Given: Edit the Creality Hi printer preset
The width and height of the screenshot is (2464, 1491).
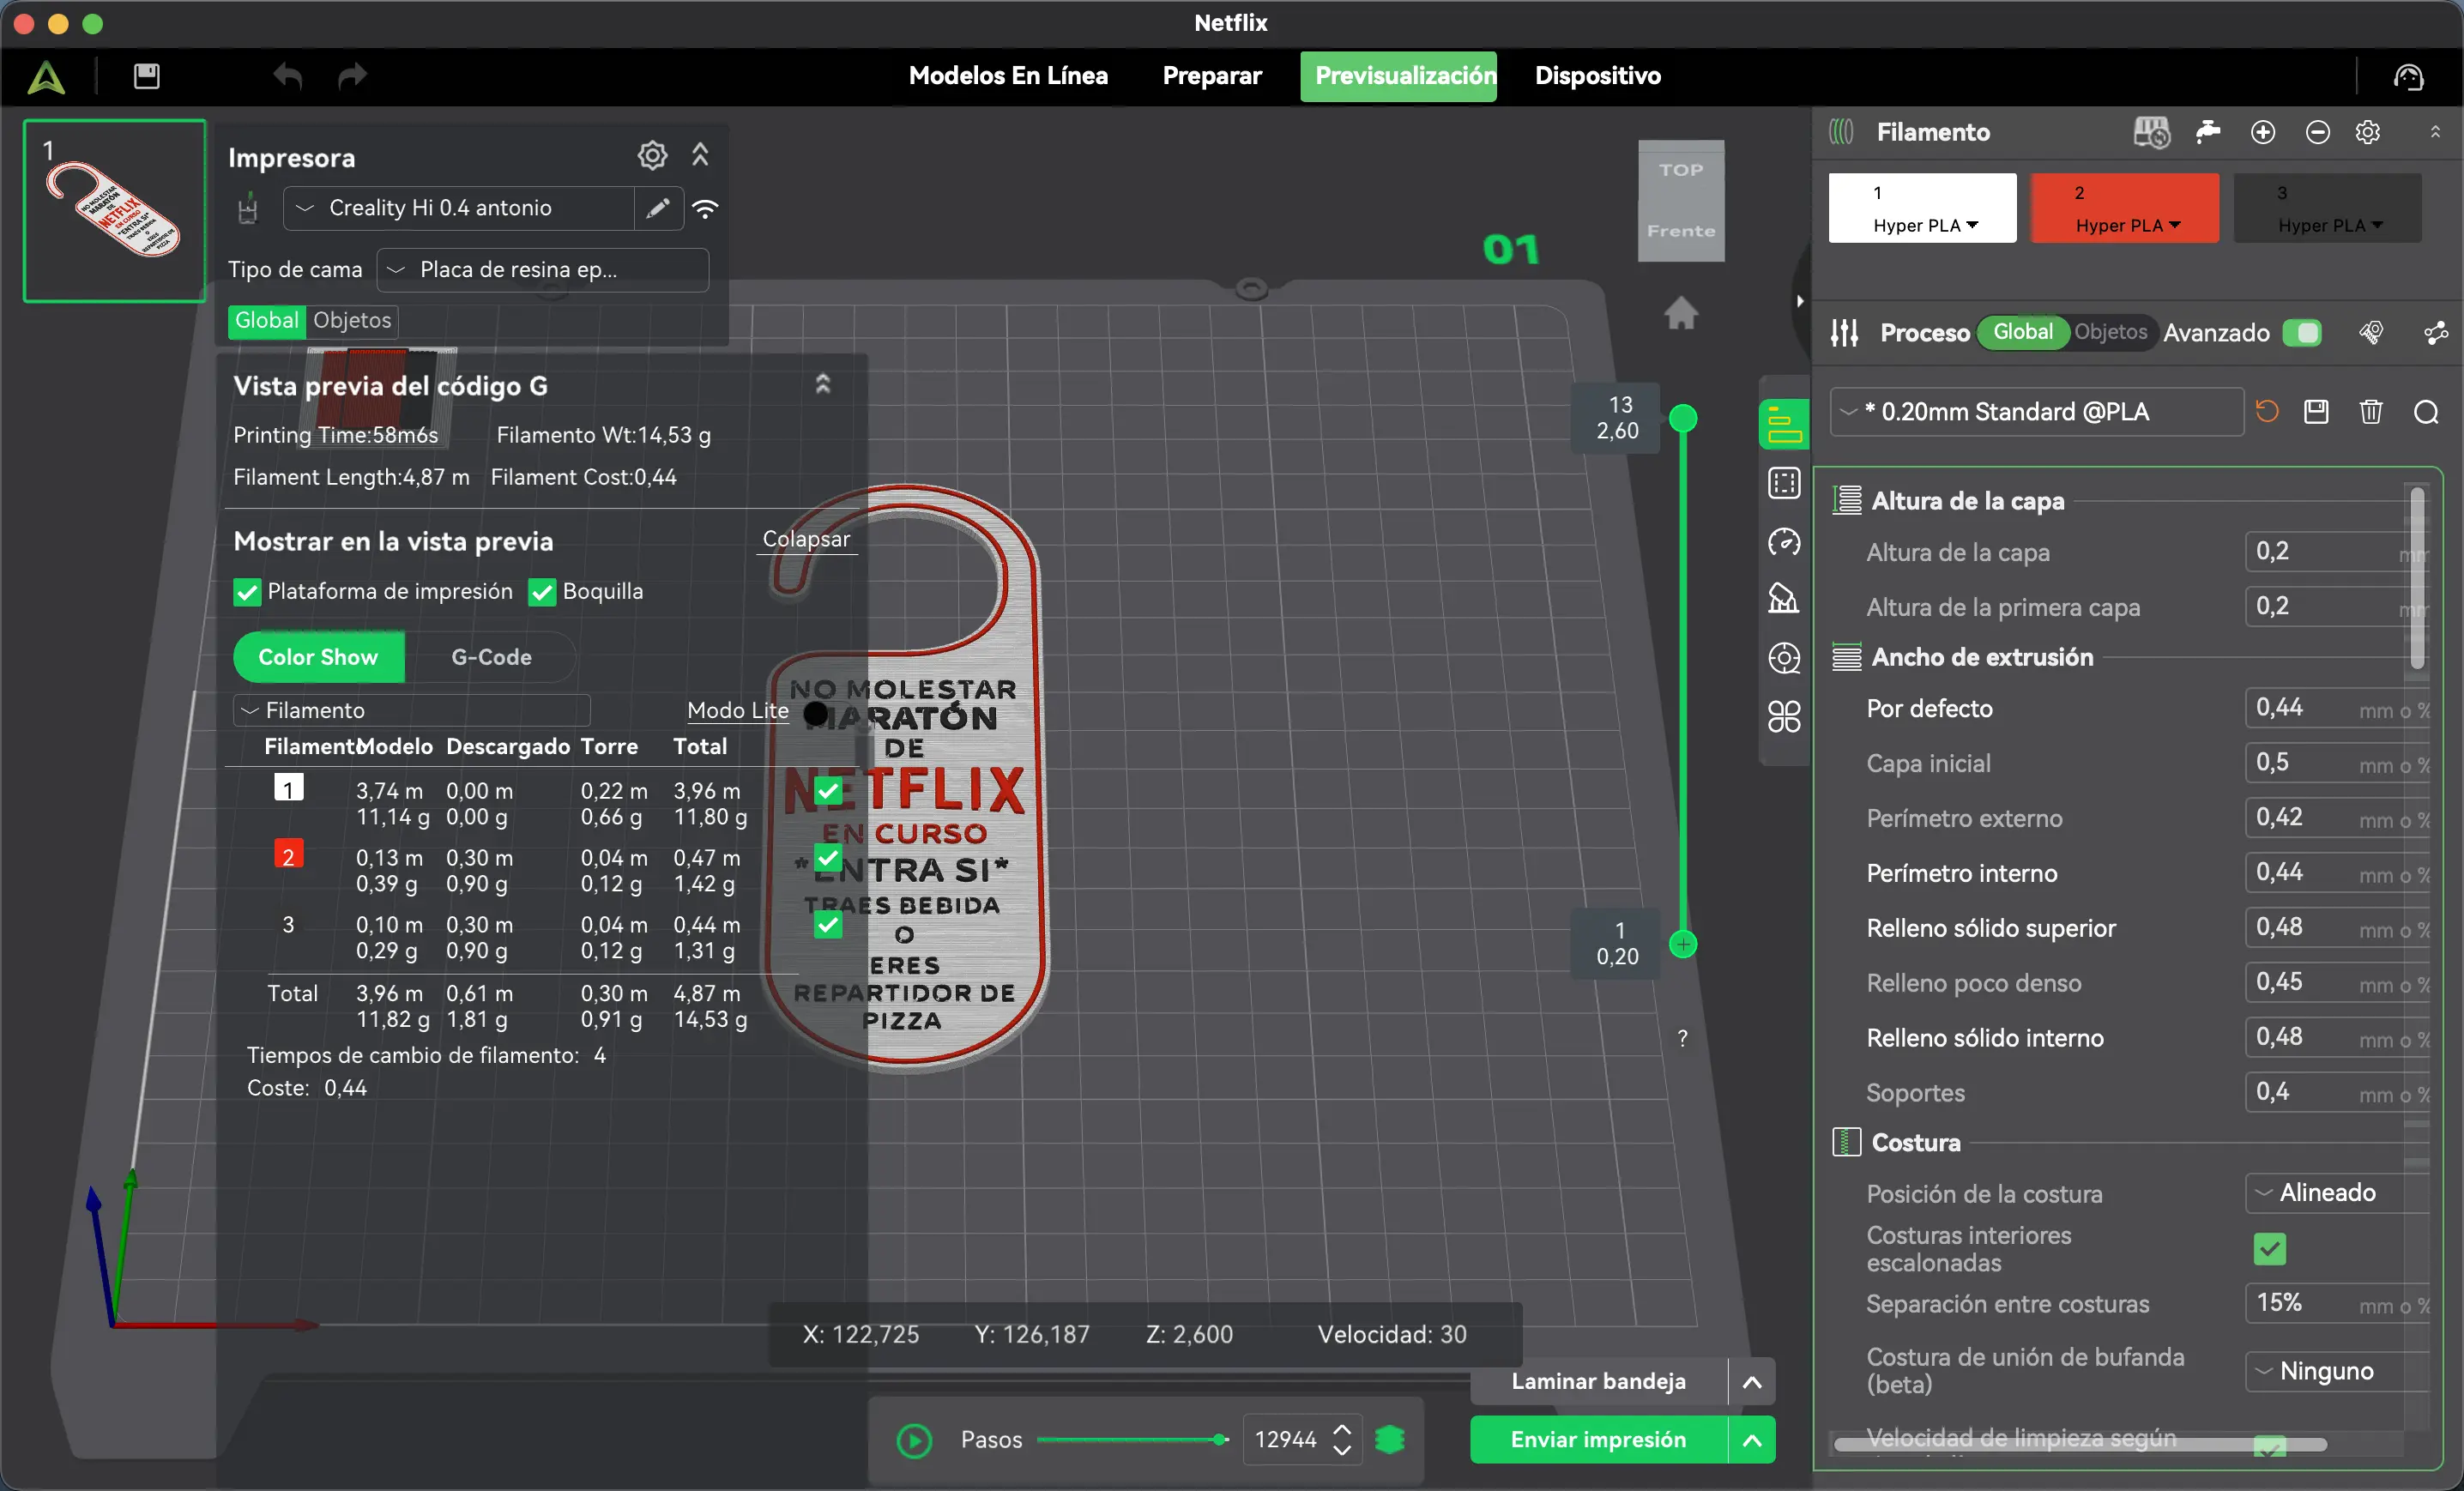Looking at the screenshot, I should click(x=658, y=208).
